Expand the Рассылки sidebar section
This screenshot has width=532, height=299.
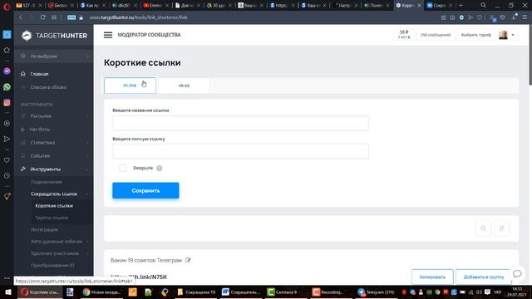(x=54, y=116)
